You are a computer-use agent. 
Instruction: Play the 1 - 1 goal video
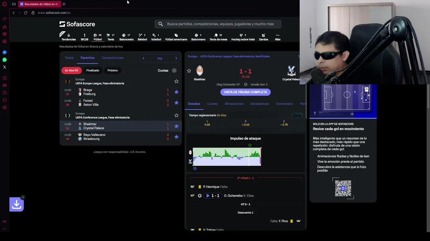point(213,196)
